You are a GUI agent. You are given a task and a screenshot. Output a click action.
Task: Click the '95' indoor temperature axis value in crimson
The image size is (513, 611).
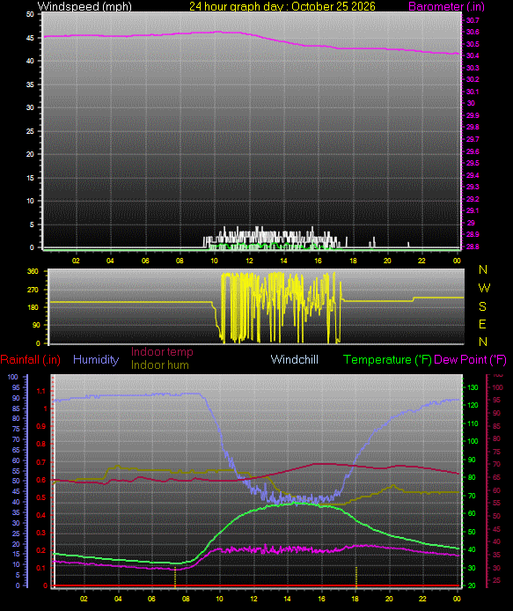point(496,401)
